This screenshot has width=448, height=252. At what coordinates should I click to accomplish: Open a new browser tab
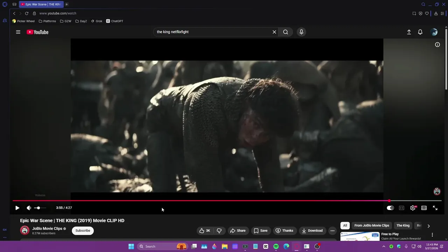tap(66, 5)
